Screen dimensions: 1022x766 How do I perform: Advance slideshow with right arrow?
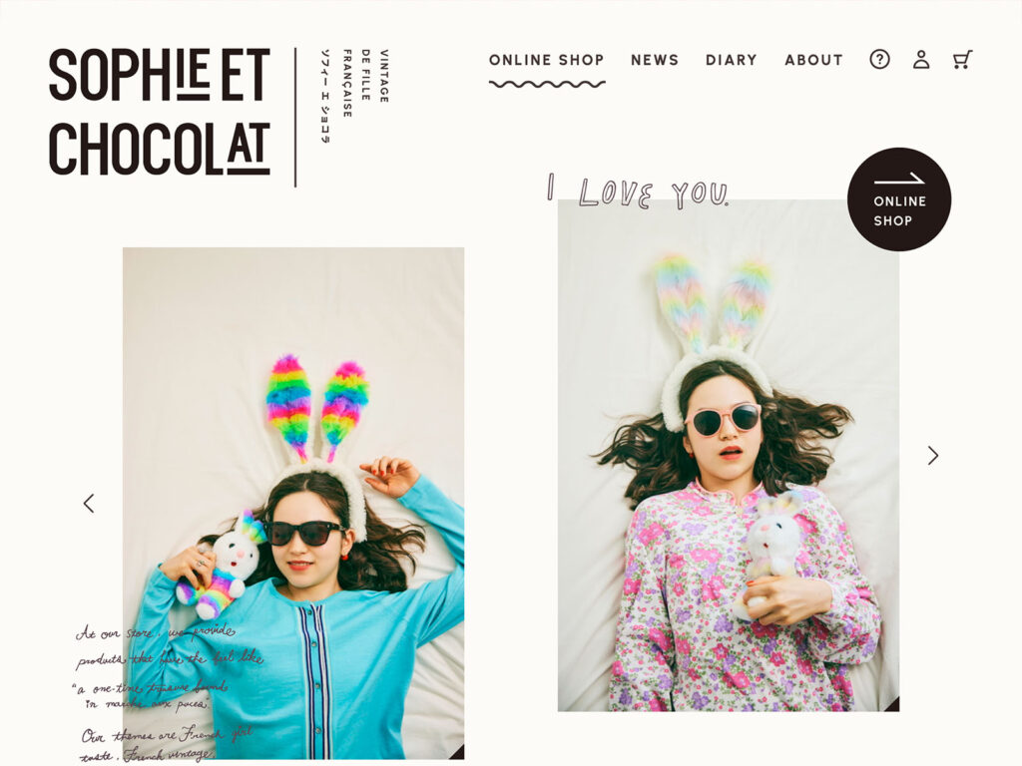tap(933, 455)
